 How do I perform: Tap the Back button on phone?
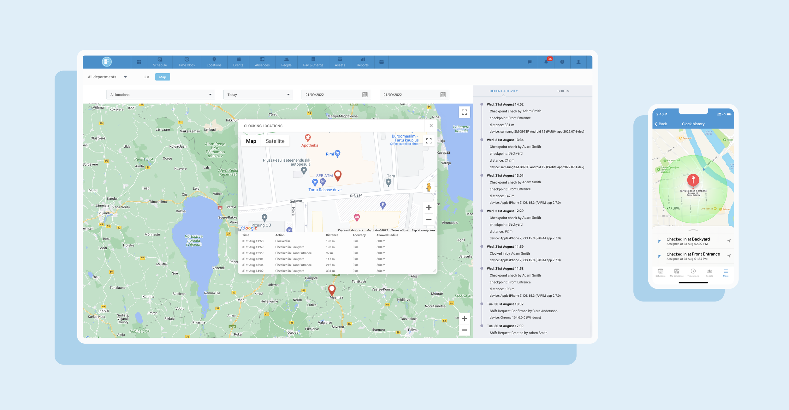661,124
